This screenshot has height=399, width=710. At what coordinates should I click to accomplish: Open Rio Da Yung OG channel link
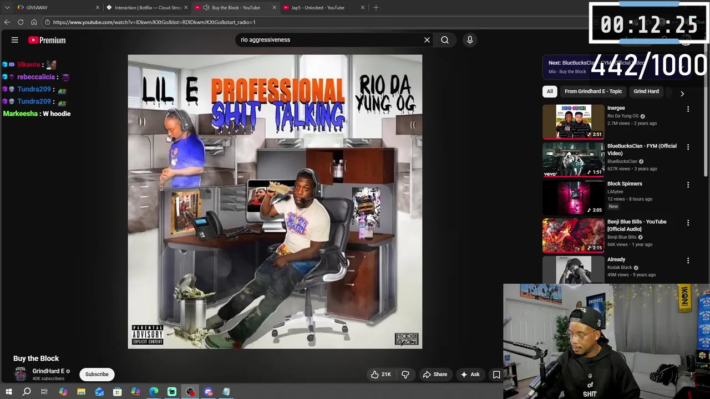pos(623,116)
